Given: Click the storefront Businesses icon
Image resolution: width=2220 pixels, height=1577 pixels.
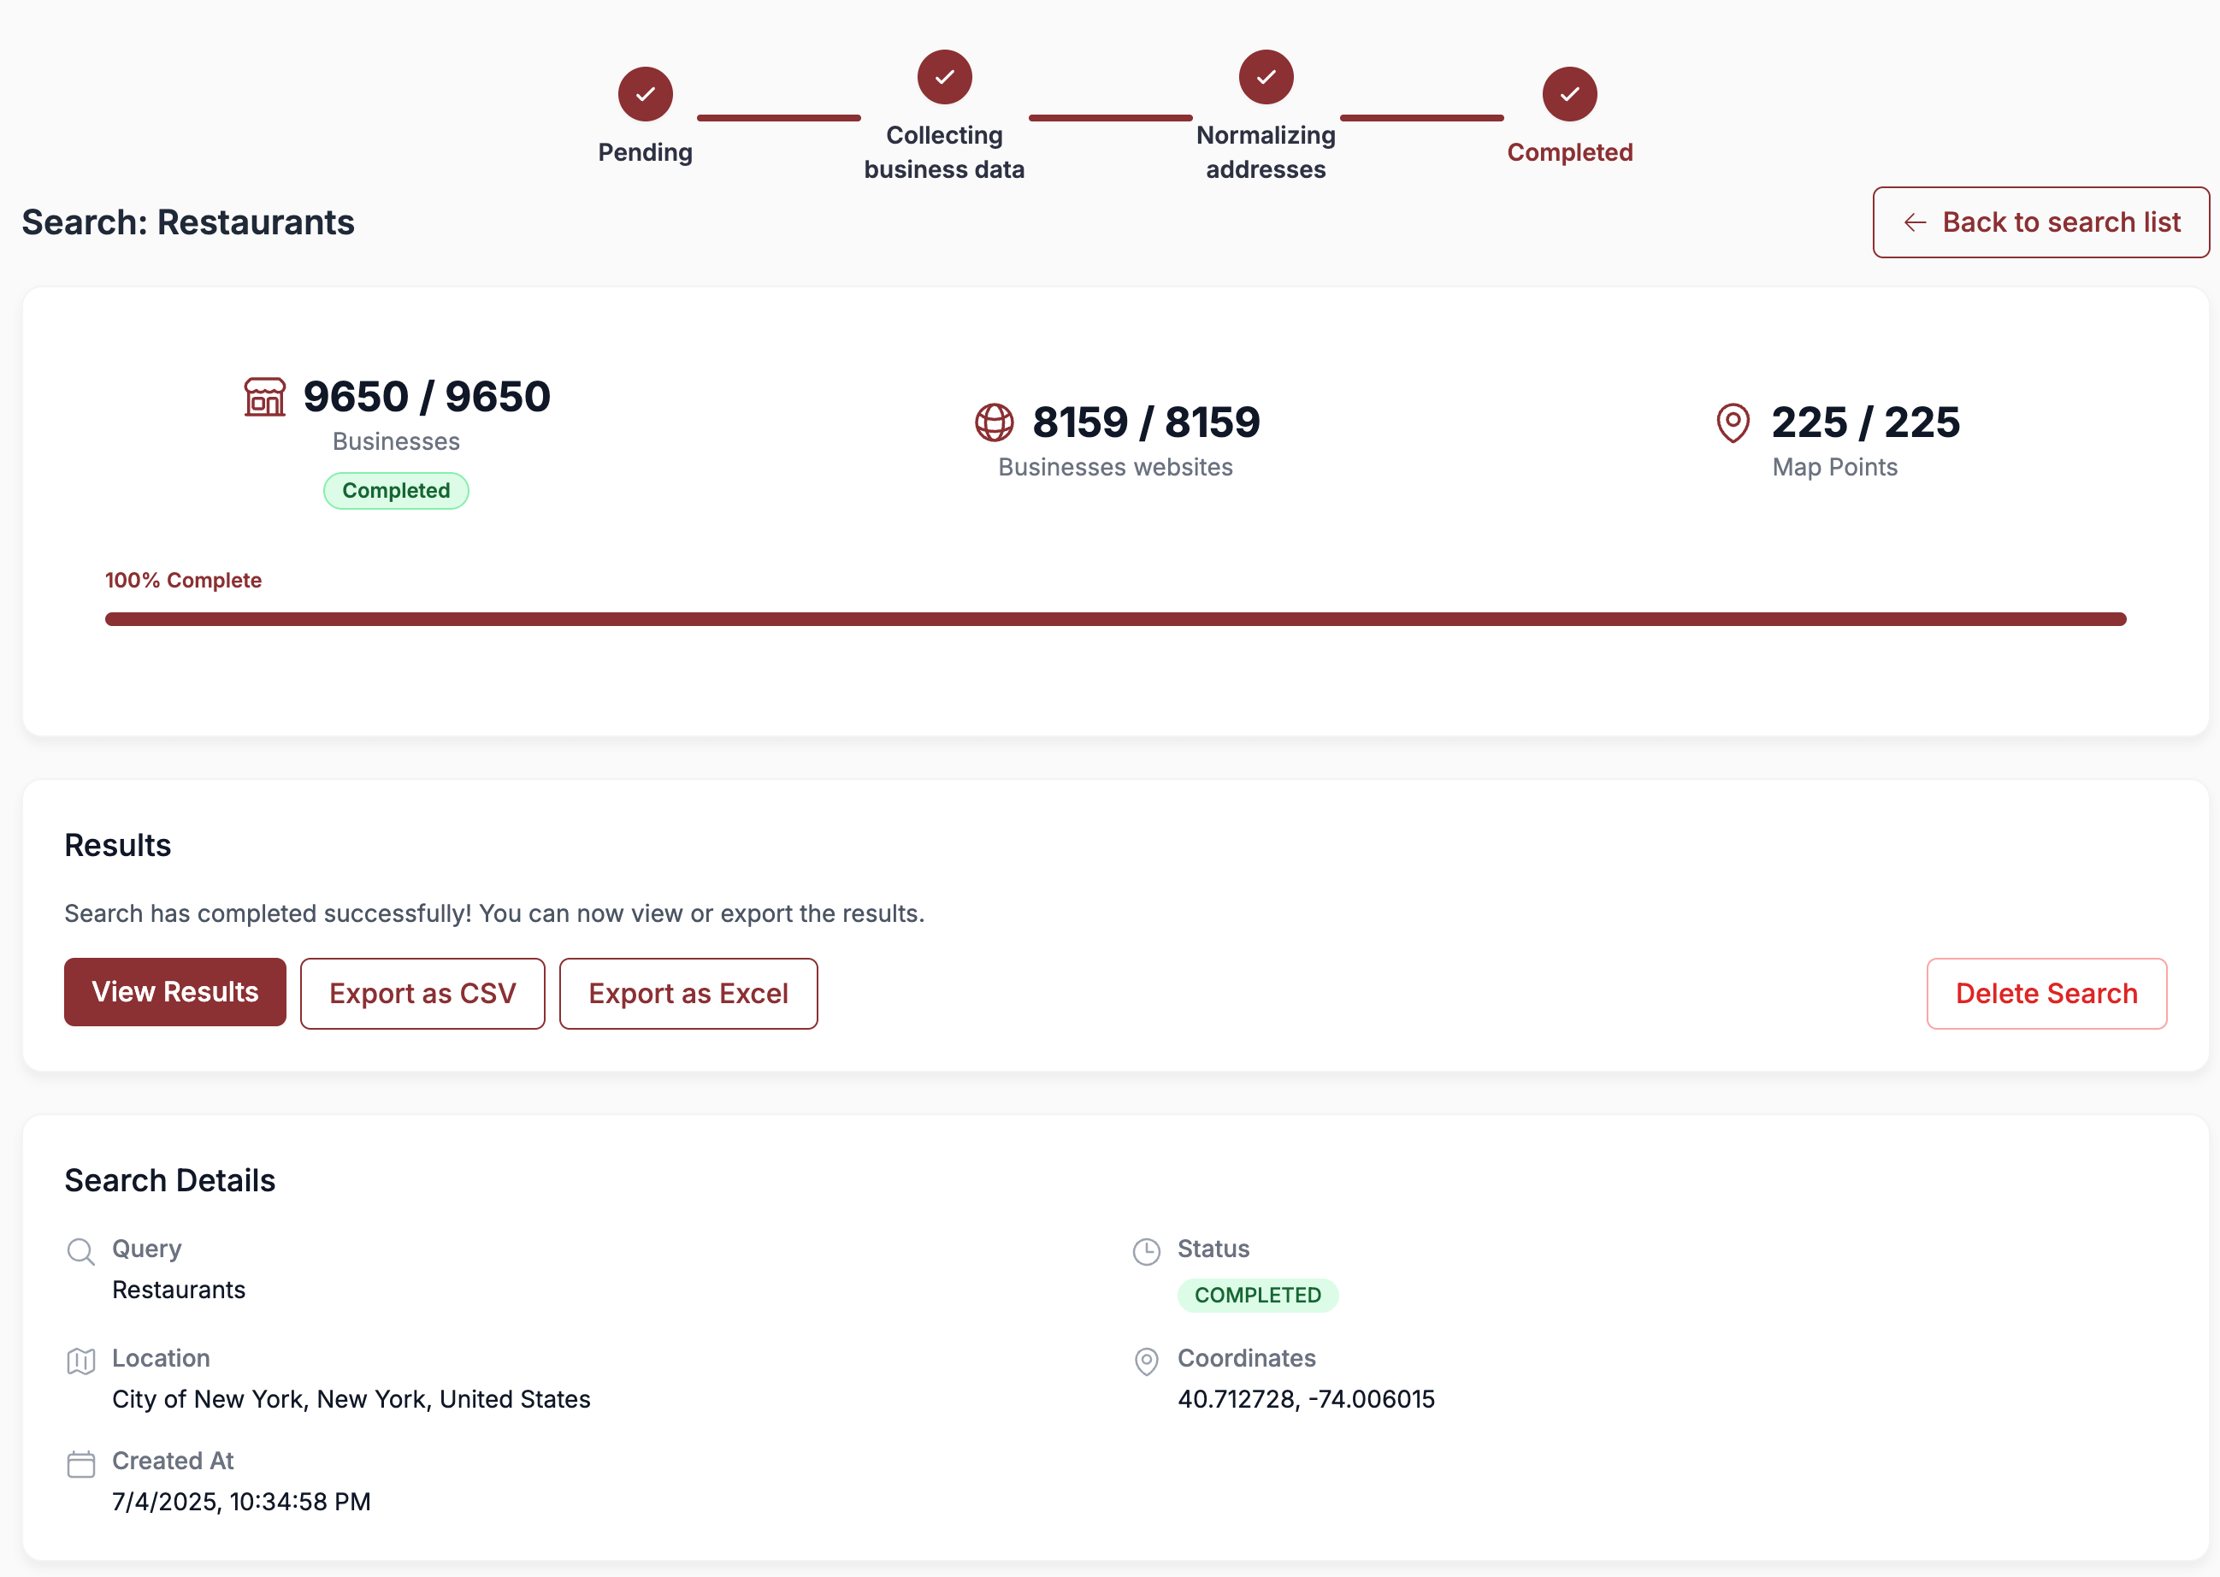Looking at the screenshot, I should 264,396.
